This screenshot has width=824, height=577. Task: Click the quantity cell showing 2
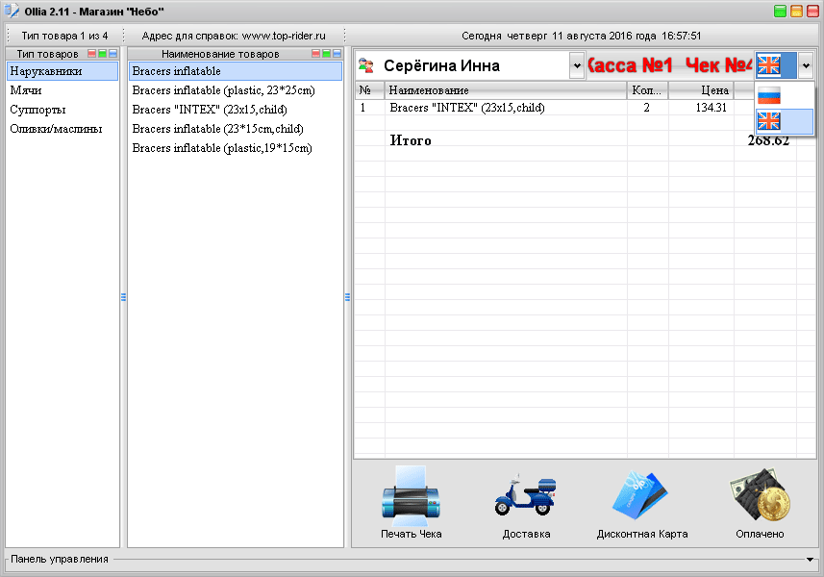(x=647, y=108)
